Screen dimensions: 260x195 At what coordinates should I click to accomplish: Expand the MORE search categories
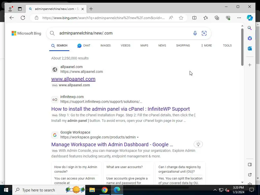point(206,45)
